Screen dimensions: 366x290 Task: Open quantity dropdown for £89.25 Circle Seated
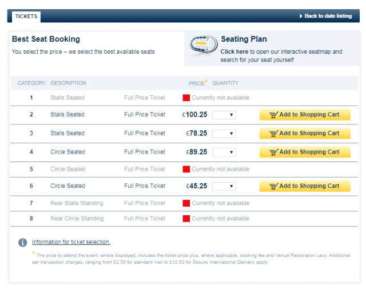click(x=224, y=152)
